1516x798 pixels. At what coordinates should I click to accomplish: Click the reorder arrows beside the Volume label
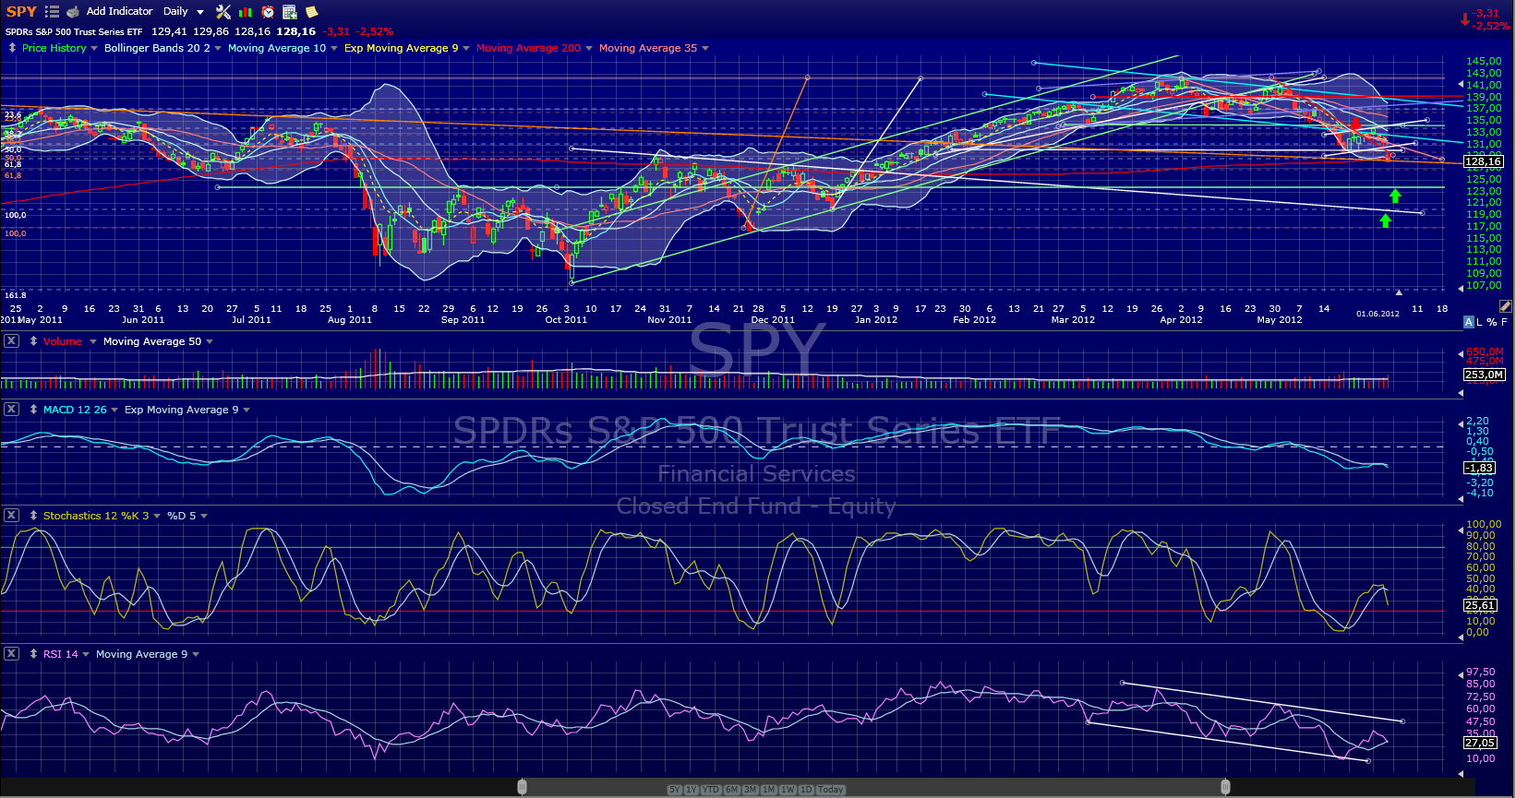(x=33, y=341)
